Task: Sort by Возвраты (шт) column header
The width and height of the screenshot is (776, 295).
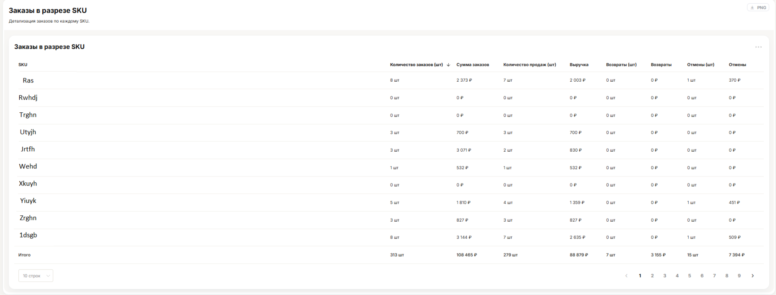Action: coord(621,65)
